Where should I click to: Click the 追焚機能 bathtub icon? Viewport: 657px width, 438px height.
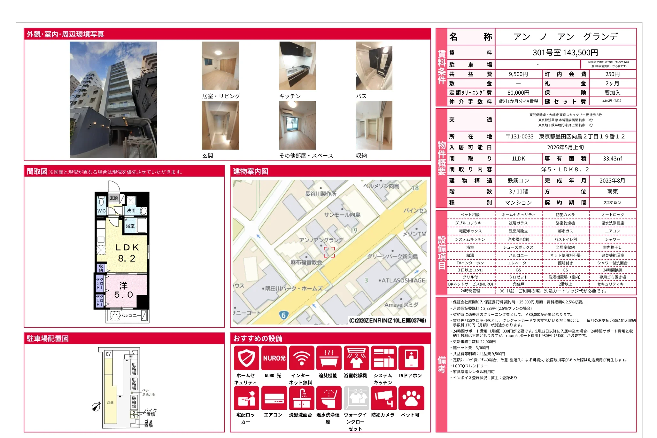coord(329,358)
